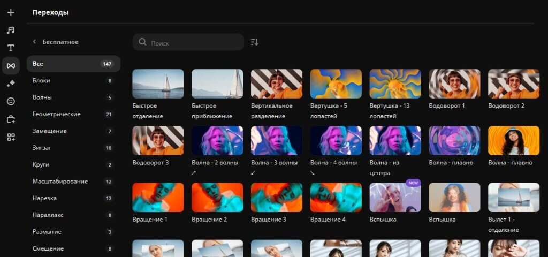Choose Вертушка - 5 лопастей thumbnail
Image resolution: width=548 pixels, height=257 pixels.
[x=336, y=84]
